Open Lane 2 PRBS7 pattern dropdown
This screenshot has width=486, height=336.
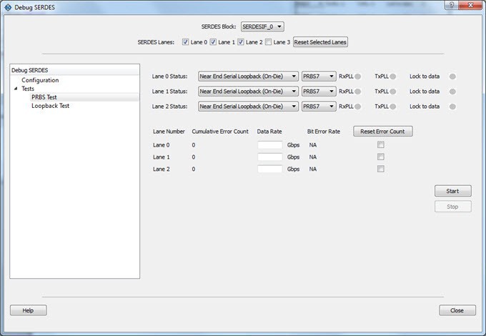coord(319,107)
